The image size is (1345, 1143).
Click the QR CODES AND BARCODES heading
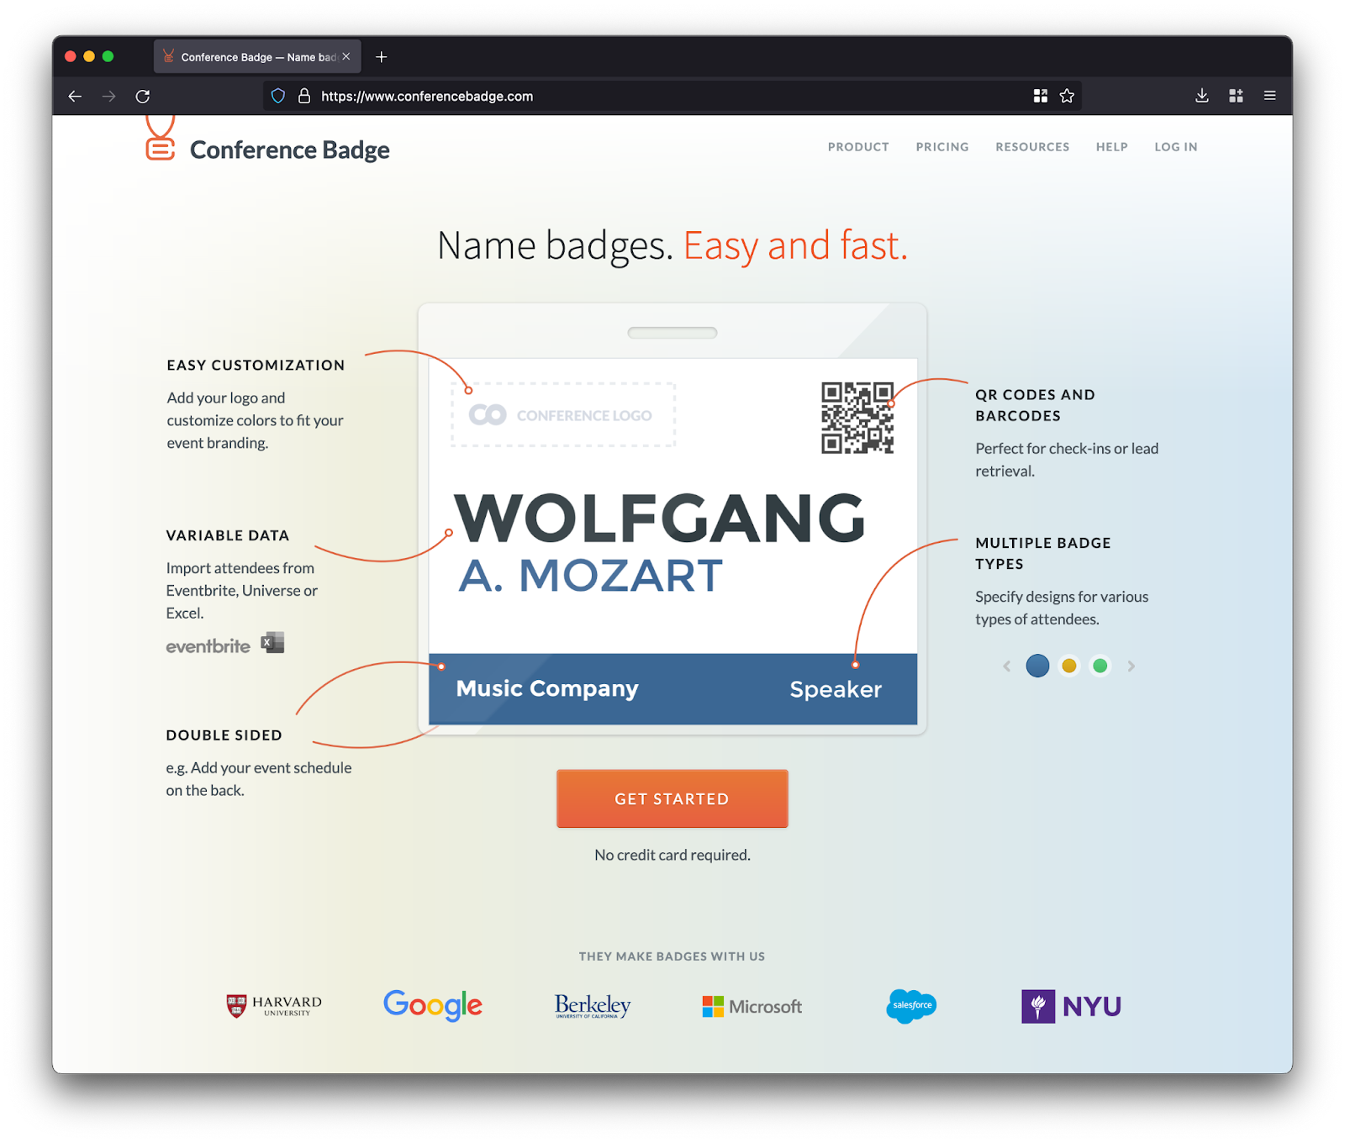pyautogui.click(x=1036, y=405)
